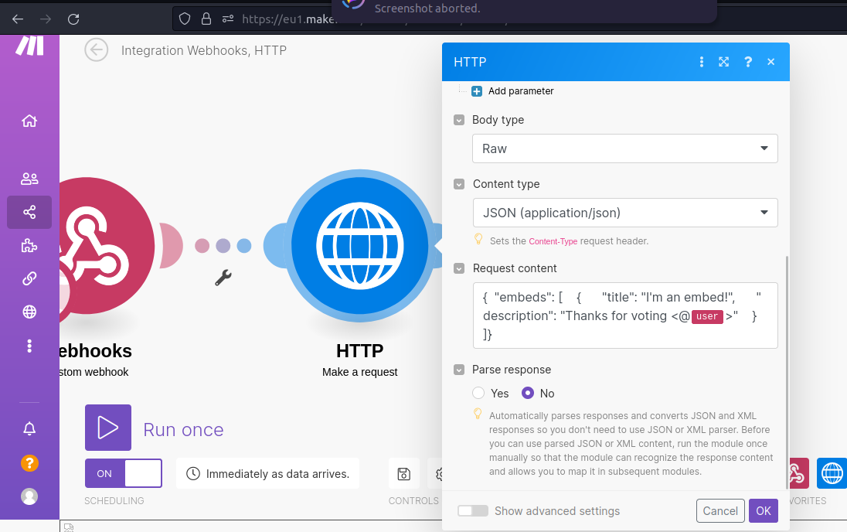Select the Scenarios share icon in sidebar

click(x=29, y=212)
